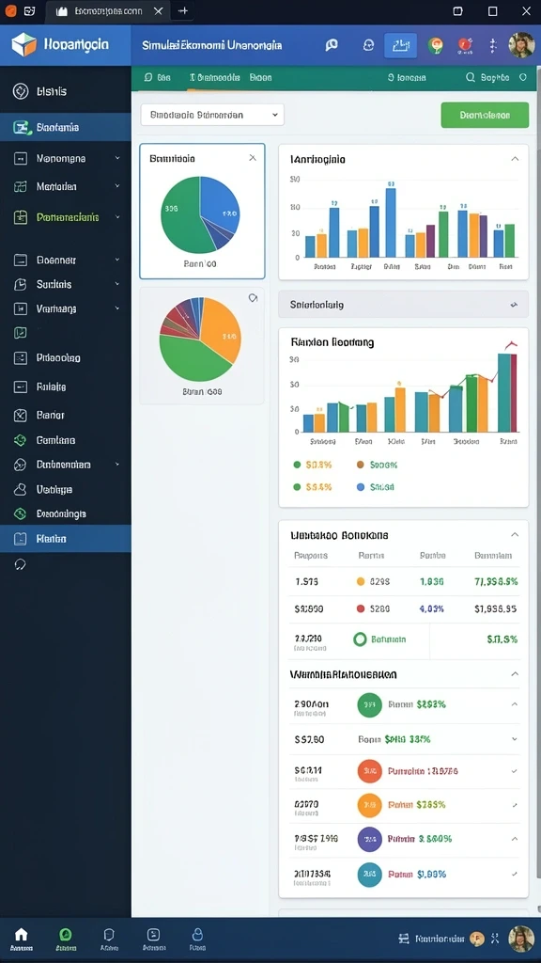Expand the Sunlais sidebar chevron
Viewport: 541px width, 963px height.
pyautogui.click(x=117, y=284)
